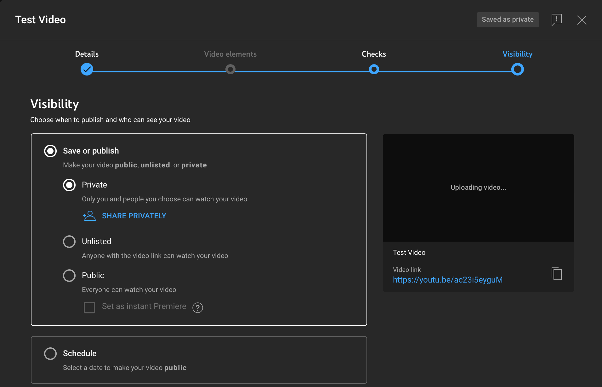602x387 pixels.
Task: Choose the Schedule option
Action: point(50,353)
